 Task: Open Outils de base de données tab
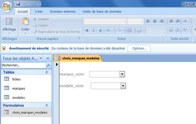tap(102, 11)
